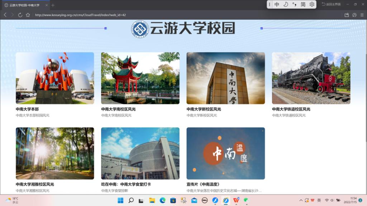Bookmark the page with the star icon

tap(28, 15)
